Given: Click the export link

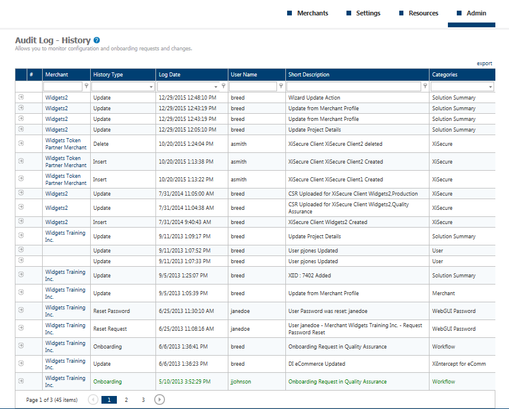Looking at the screenshot, I should pyautogui.click(x=485, y=63).
